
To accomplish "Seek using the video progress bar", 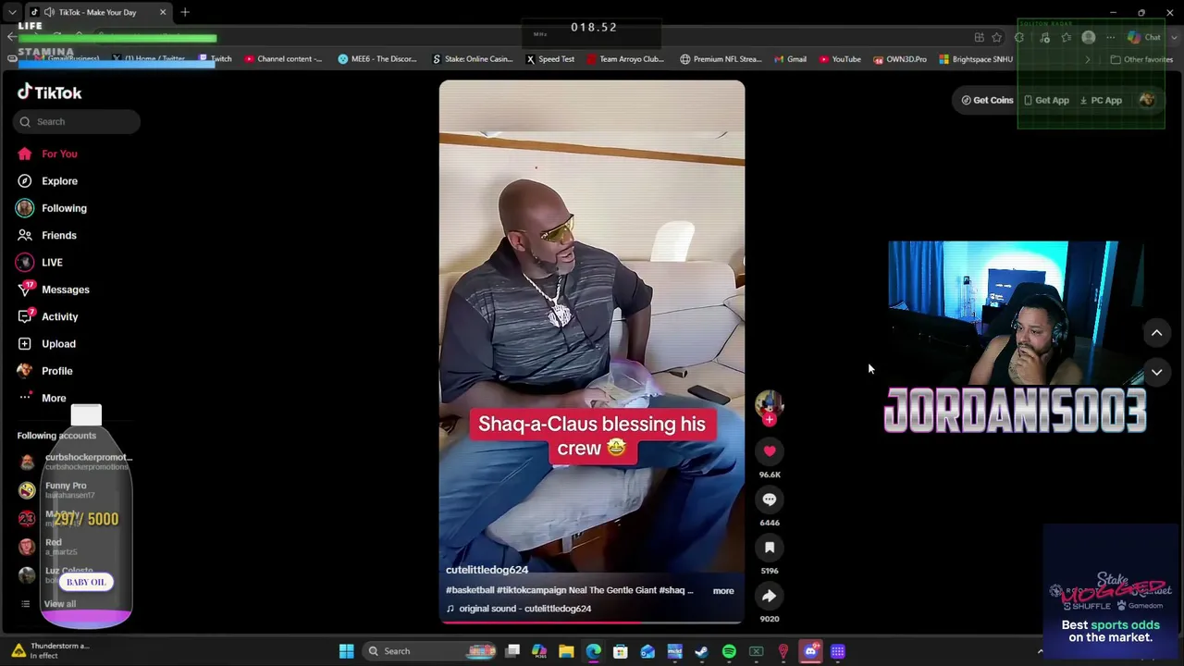I will tap(592, 623).
